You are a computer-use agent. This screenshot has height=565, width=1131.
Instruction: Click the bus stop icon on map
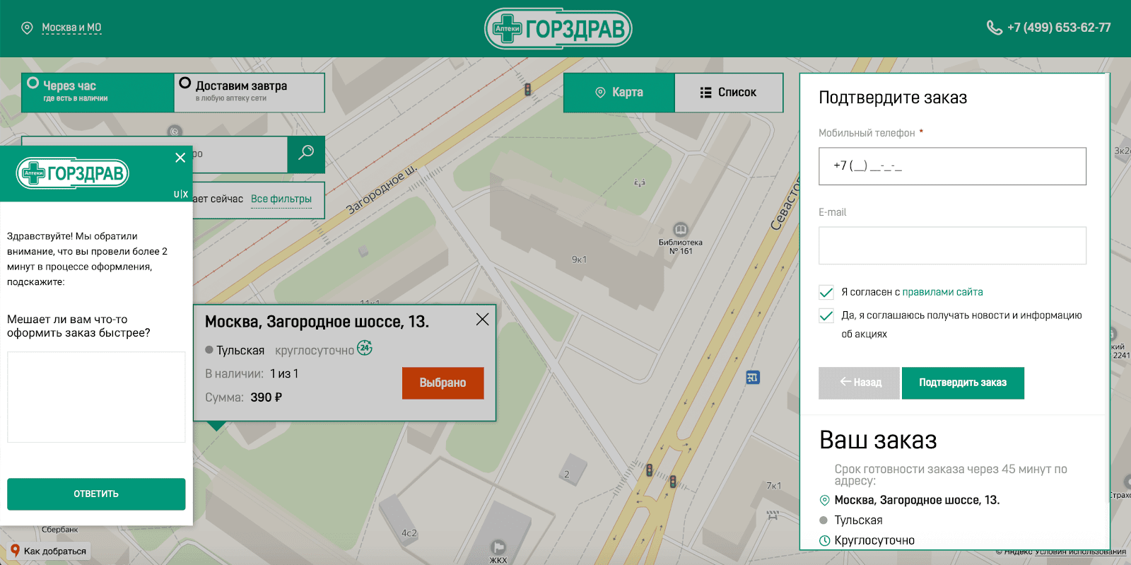(x=753, y=378)
